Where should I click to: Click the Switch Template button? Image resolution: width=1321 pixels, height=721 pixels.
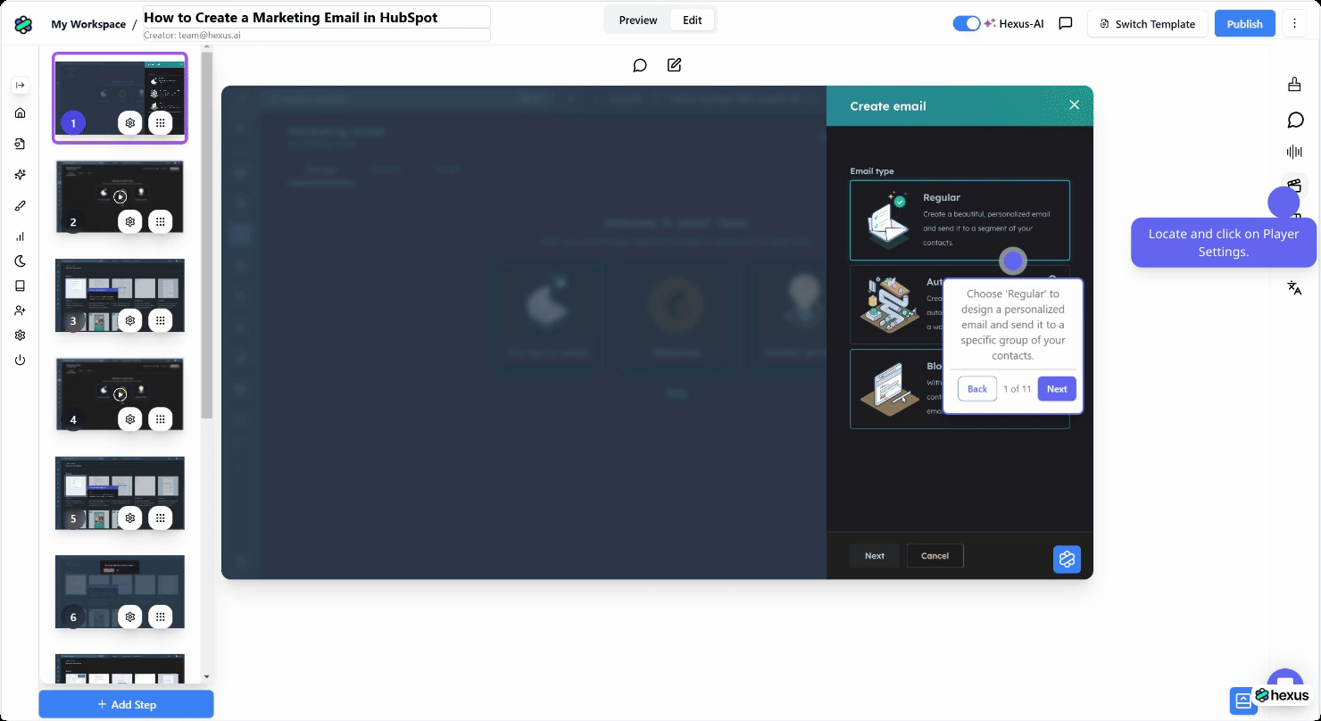(1147, 24)
